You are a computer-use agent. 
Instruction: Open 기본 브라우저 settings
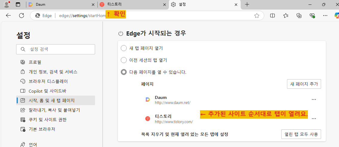56,129
